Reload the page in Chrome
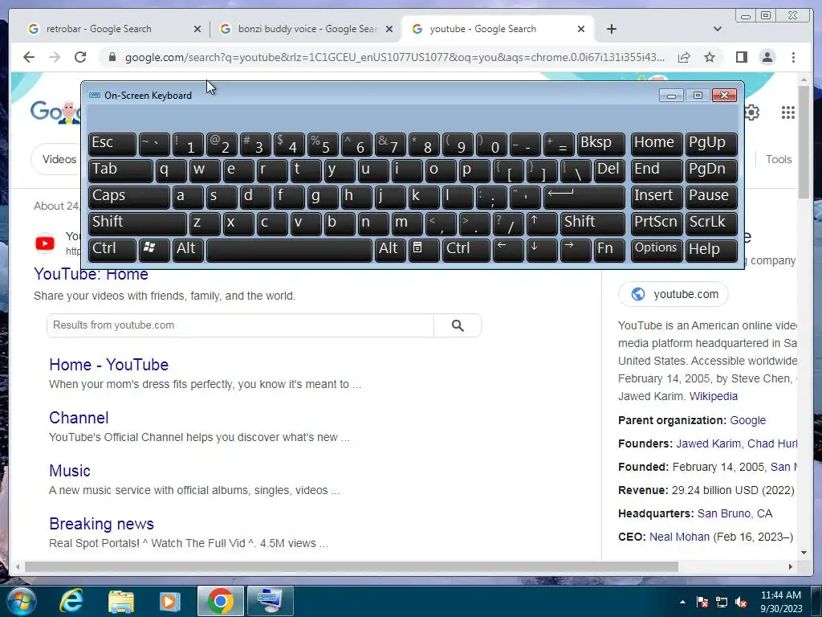Viewport: 822px width, 617px height. tap(80, 57)
